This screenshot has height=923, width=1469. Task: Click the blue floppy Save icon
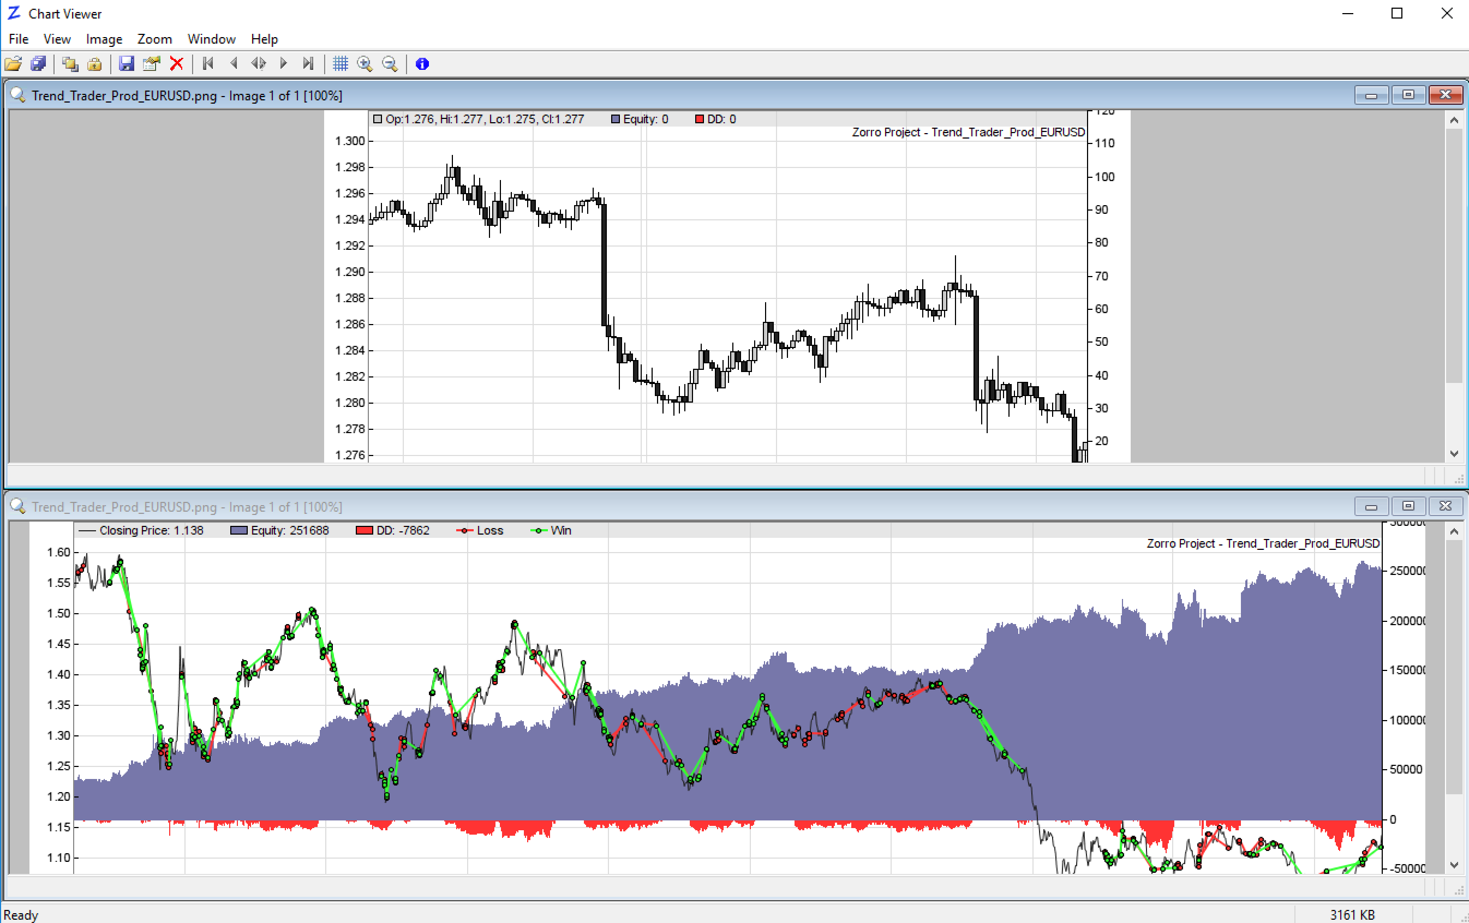coord(126,63)
